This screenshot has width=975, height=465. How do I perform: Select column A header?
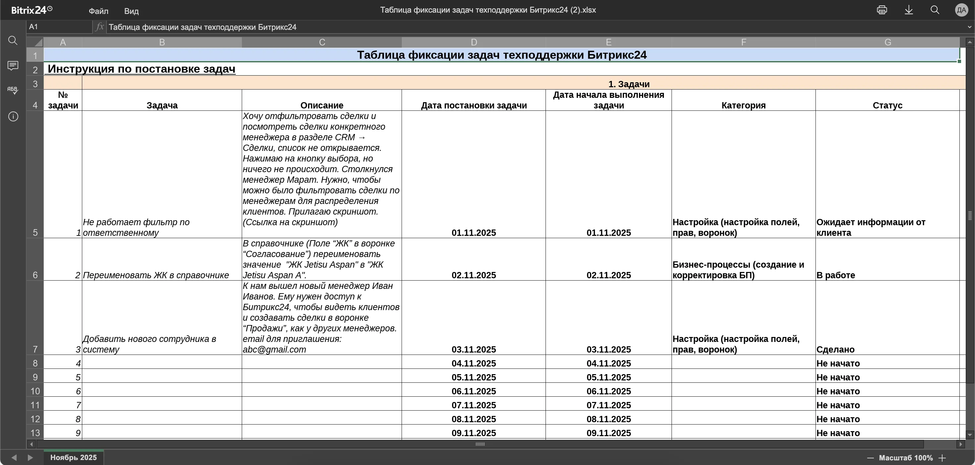coord(63,42)
